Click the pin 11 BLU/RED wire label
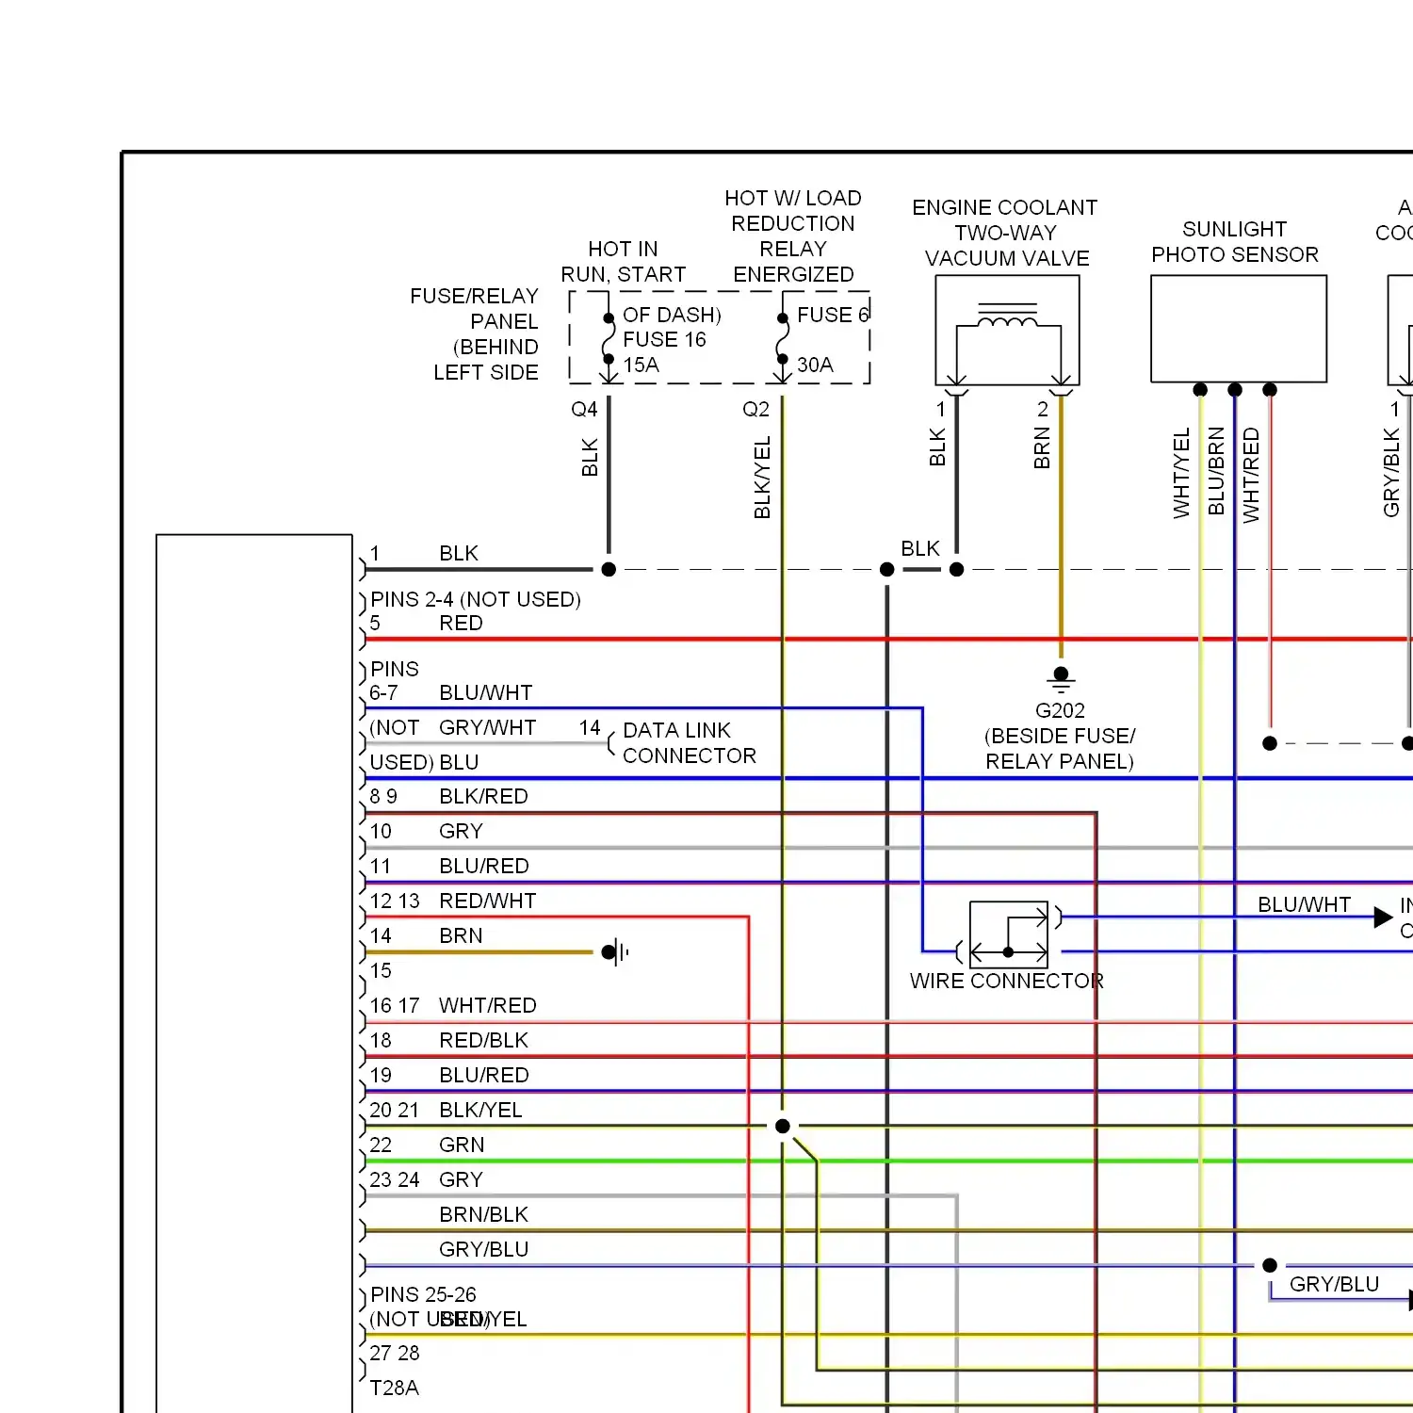Image resolution: width=1413 pixels, height=1413 pixels. (x=484, y=866)
